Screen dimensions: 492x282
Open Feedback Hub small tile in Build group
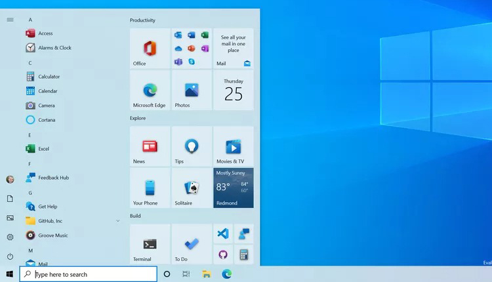[244, 233]
